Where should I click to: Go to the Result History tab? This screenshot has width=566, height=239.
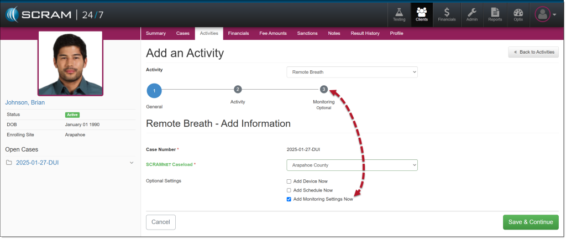(365, 34)
